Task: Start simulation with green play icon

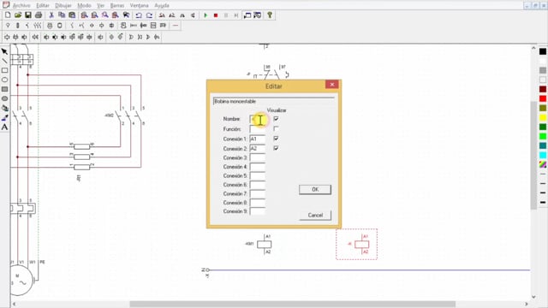Action: 205,15
